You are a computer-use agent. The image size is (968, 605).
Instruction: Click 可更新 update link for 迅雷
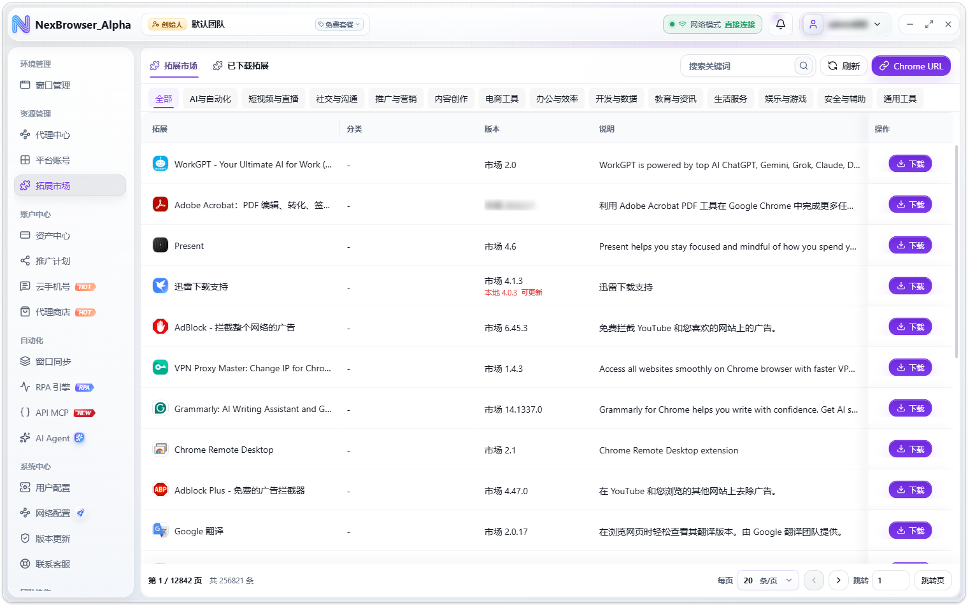pos(532,293)
